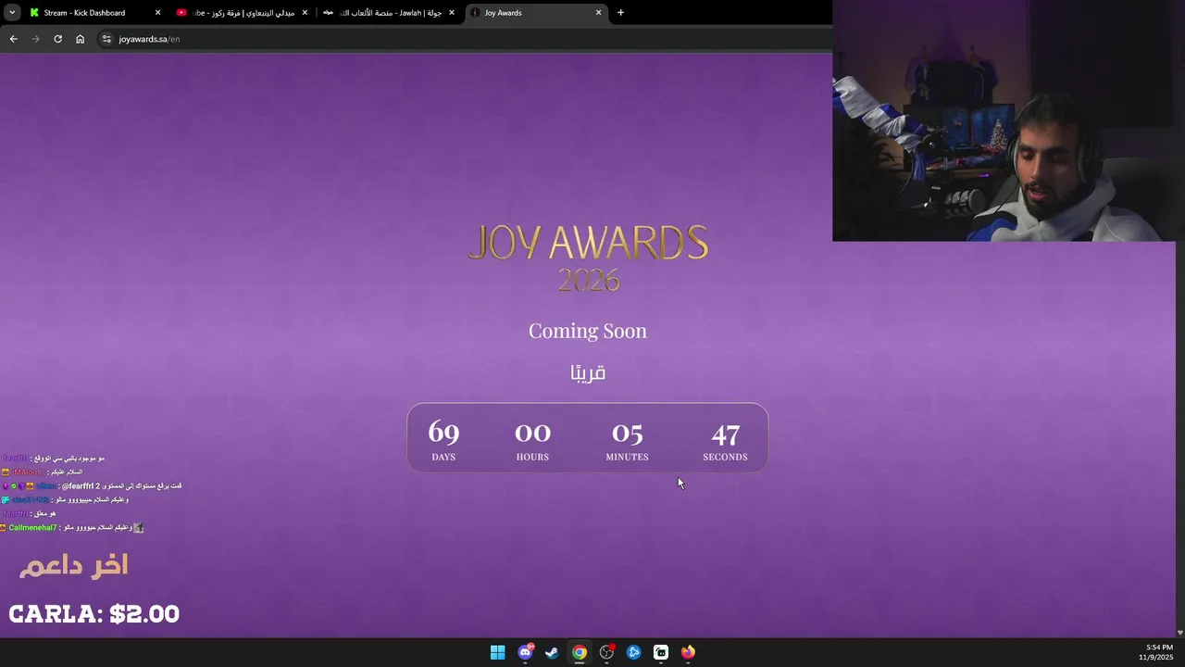Viewport: 1185px width, 667px height.
Task: Close the Stream - Kick Dashboard tab
Action: pos(157,13)
